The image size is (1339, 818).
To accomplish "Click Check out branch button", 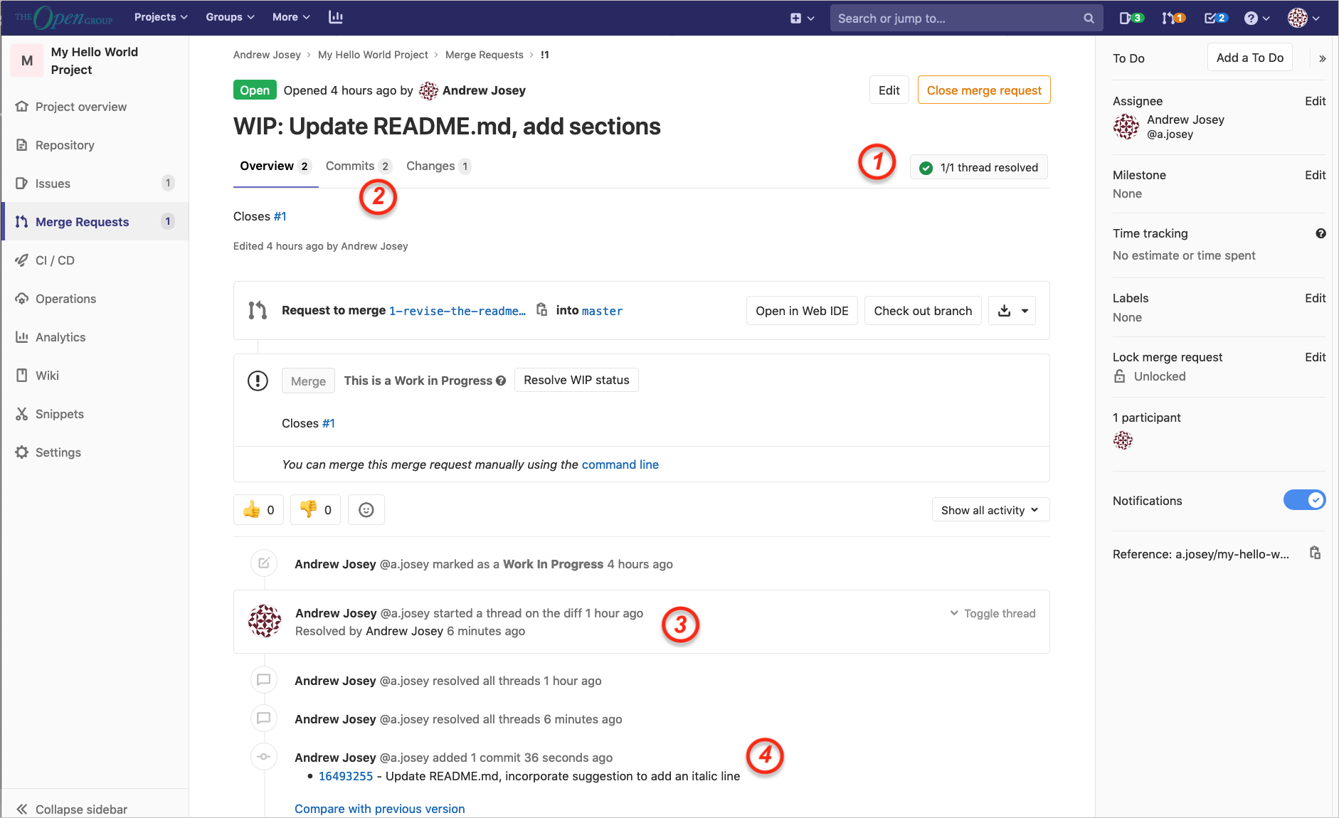I will (x=923, y=311).
